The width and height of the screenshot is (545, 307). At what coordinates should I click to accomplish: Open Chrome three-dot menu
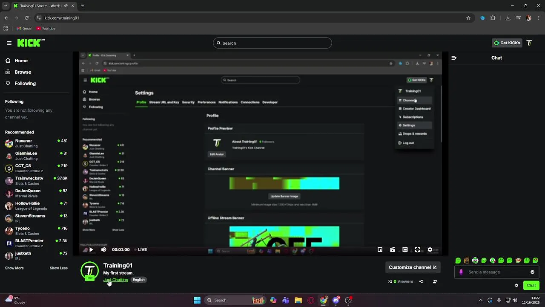point(539,18)
